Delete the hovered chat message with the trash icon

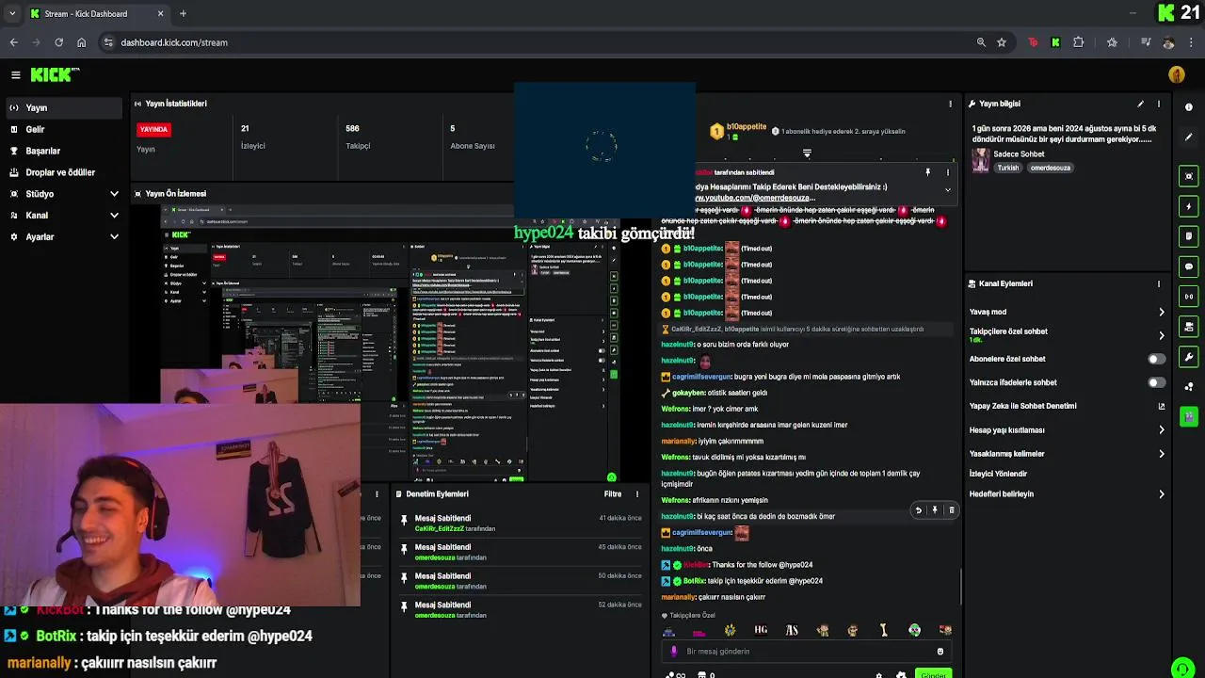pyautogui.click(x=951, y=510)
